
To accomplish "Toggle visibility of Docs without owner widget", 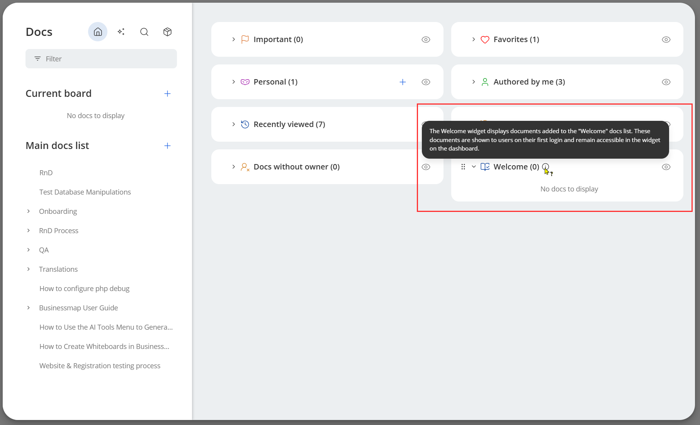I will [x=426, y=167].
